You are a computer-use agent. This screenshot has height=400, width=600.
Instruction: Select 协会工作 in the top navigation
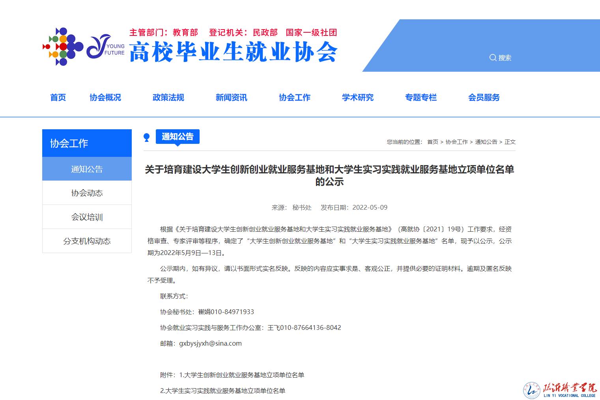pyautogui.click(x=294, y=97)
